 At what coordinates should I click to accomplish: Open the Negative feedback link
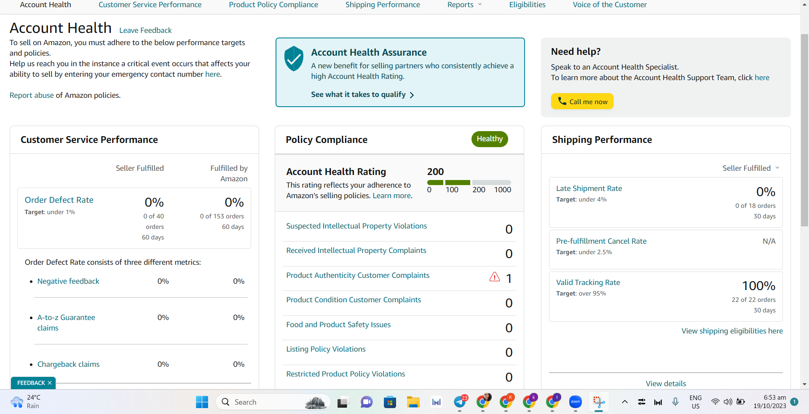[x=68, y=281]
